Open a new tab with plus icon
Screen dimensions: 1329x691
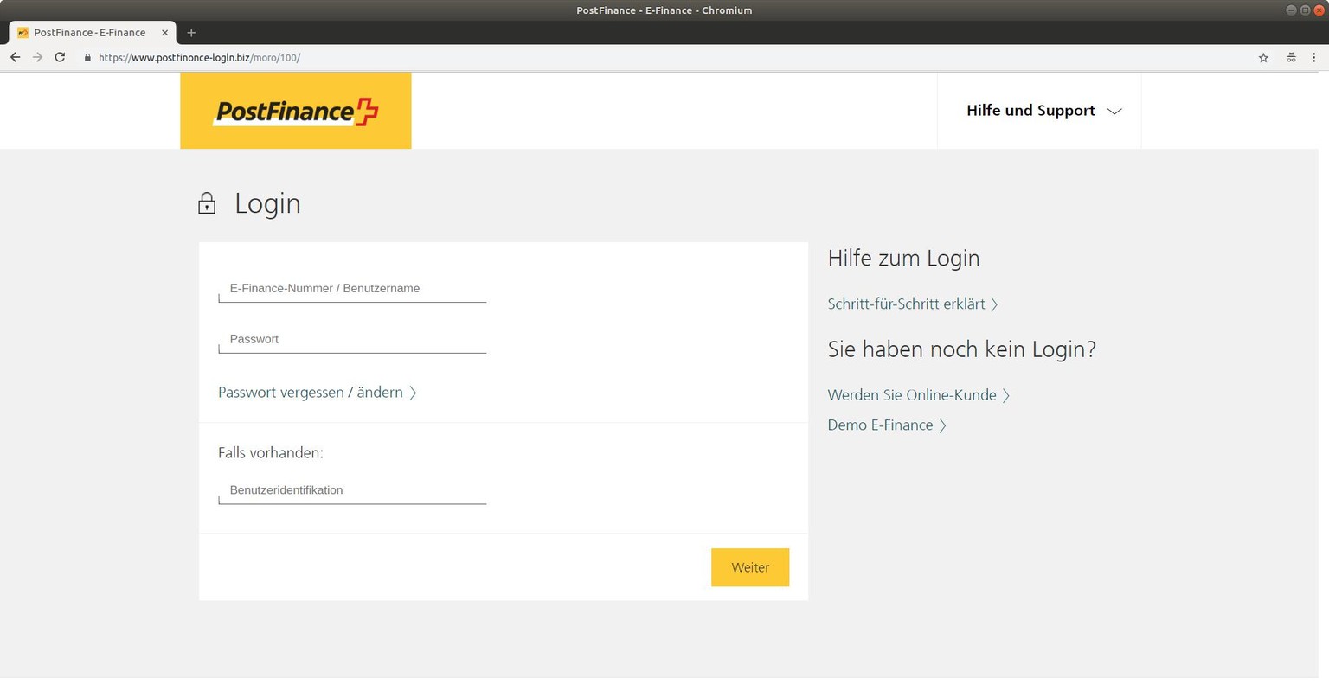coord(191,33)
